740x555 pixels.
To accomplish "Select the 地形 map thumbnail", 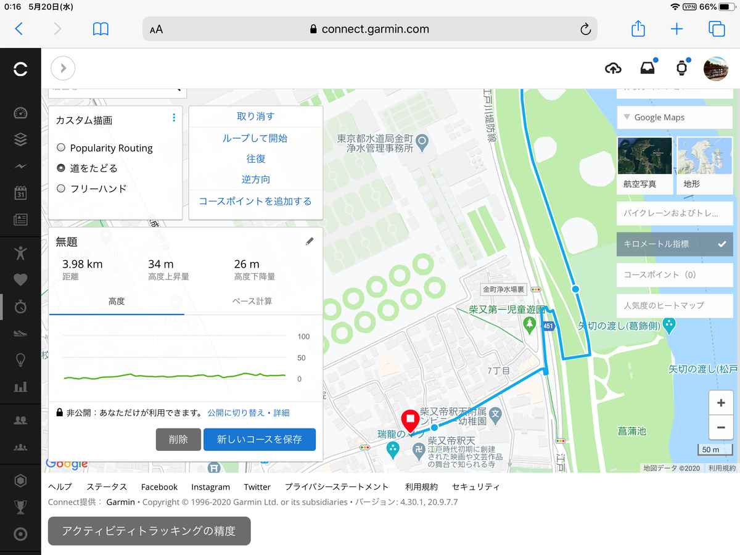I will coord(705,165).
